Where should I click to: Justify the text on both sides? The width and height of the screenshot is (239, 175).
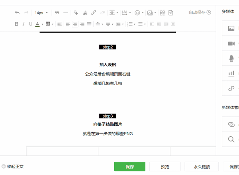(x=89, y=24)
